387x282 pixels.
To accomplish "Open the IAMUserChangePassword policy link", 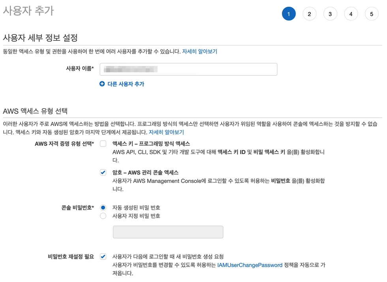I will (x=250, y=265).
